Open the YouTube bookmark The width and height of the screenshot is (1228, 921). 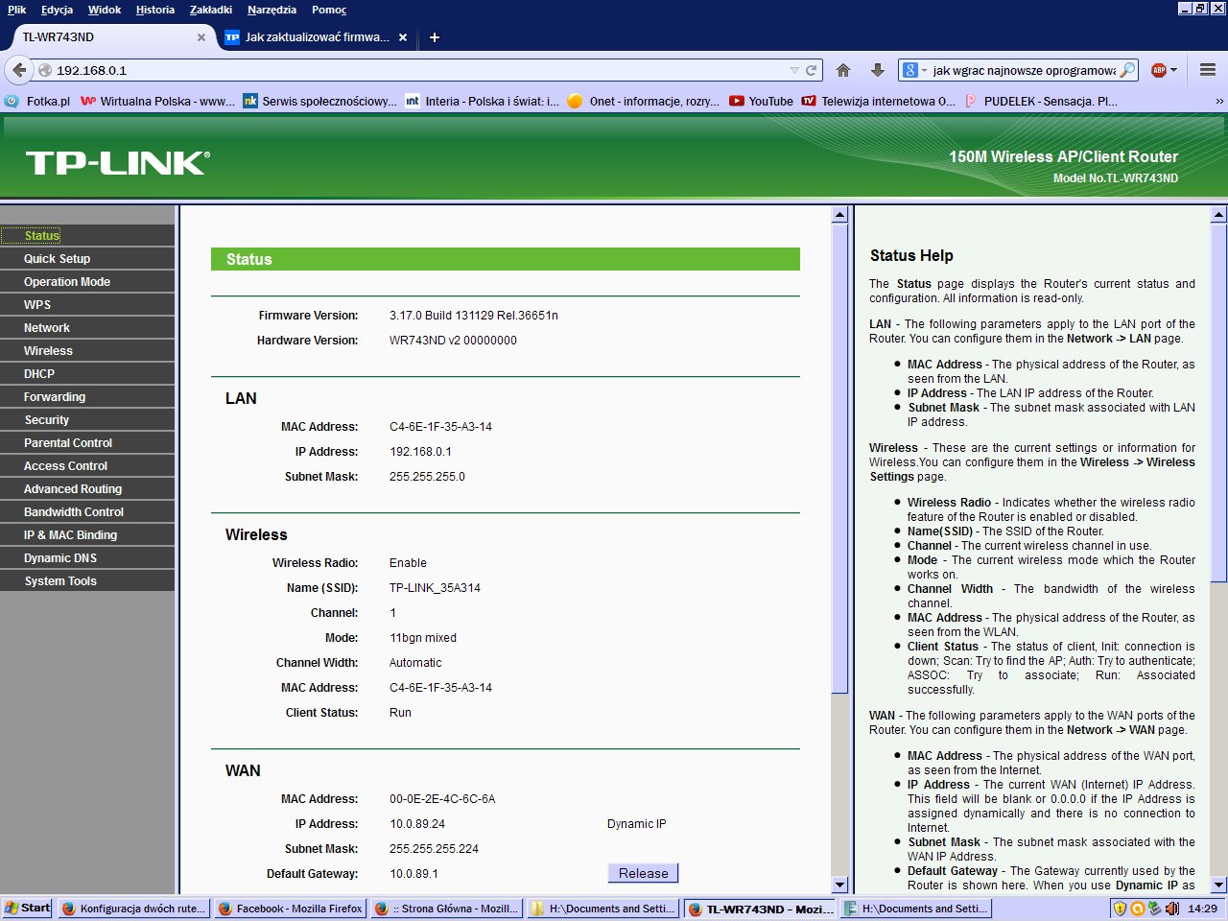761,101
